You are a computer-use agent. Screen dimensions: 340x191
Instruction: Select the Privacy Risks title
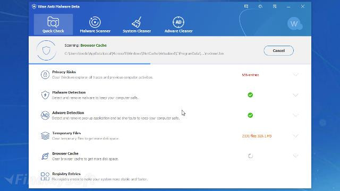pos(64,72)
